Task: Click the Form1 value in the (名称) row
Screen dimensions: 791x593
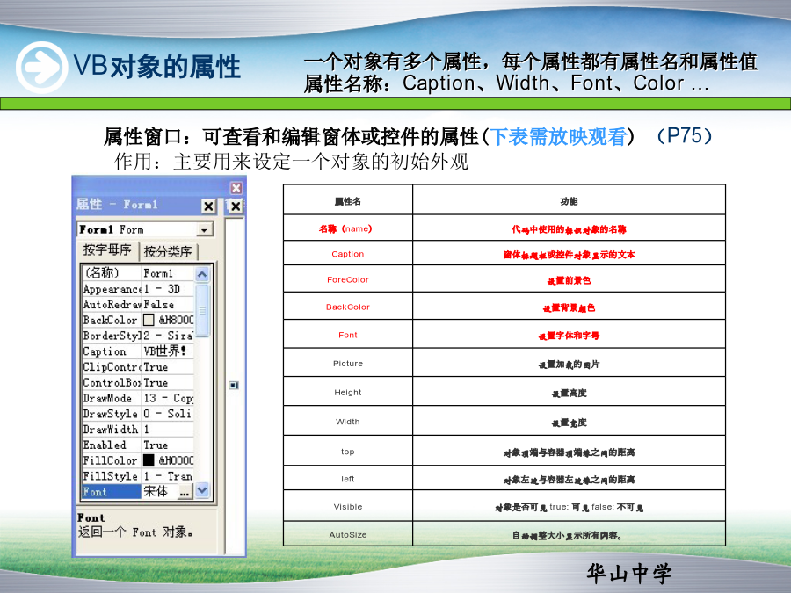Action: tap(168, 273)
